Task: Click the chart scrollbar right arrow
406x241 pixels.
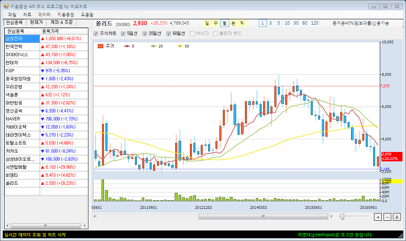Action: (x=332, y=216)
